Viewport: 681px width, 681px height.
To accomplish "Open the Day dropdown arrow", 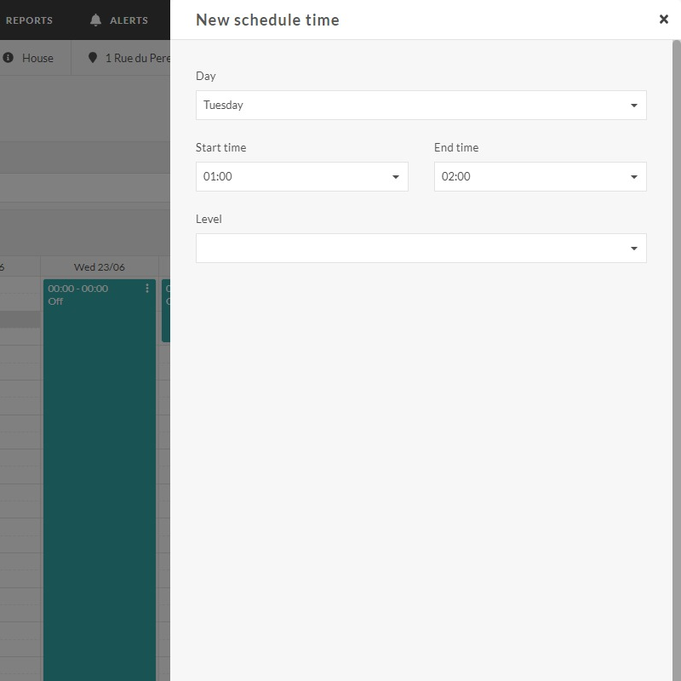I will point(633,105).
